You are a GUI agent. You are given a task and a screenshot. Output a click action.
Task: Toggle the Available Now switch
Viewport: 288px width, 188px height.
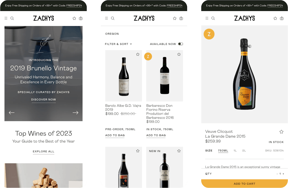[x=181, y=44]
